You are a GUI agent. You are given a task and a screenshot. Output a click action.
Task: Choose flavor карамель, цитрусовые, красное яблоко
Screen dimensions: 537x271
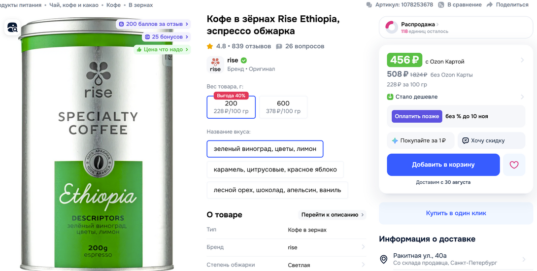point(275,169)
